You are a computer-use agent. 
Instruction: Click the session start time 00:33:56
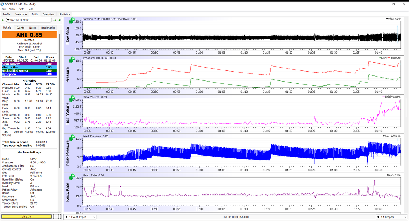pos(23,60)
